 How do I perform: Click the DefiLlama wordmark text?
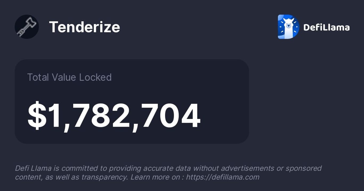click(326, 27)
